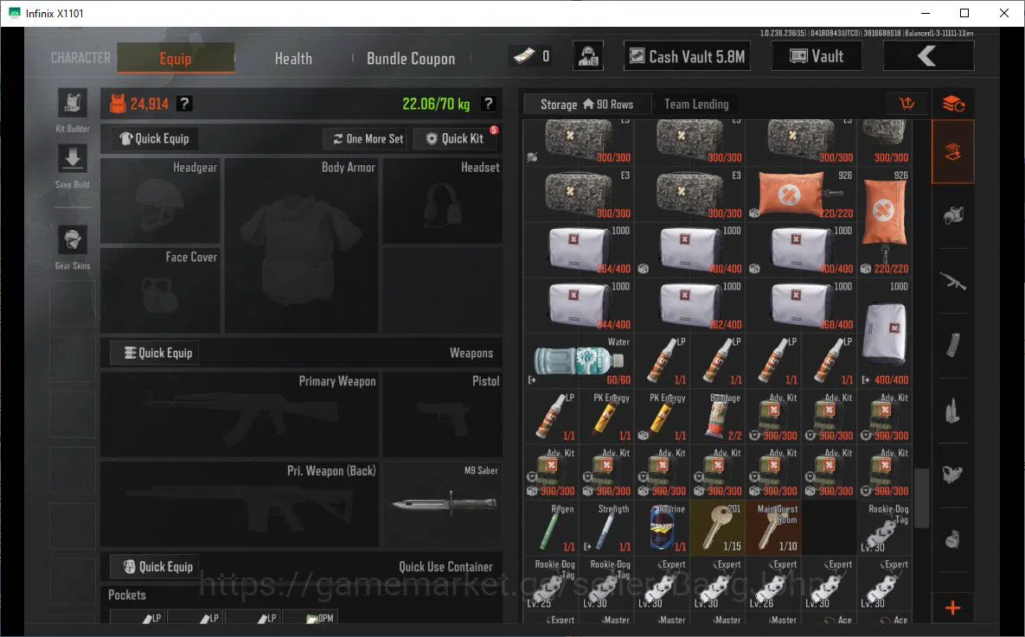Click the CHARACTER label
This screenshot has width=1025, height=637.
point(81,58)
